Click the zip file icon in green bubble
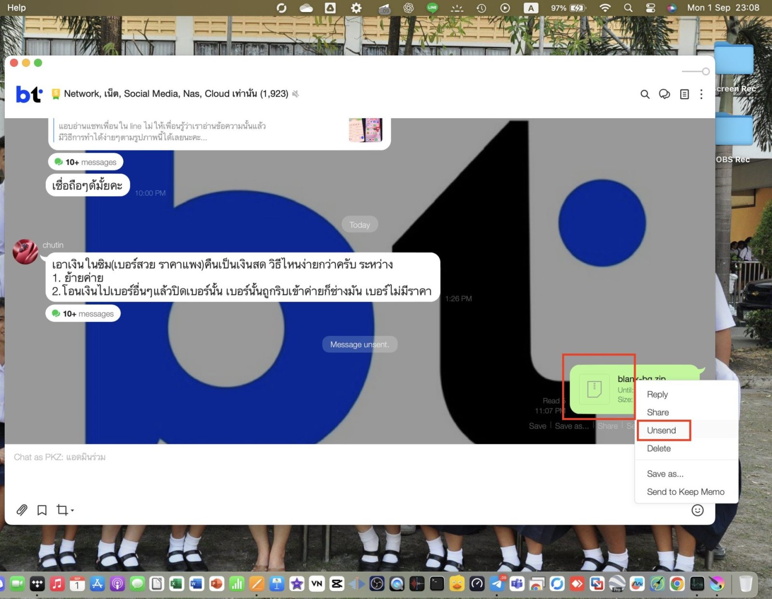Viewport: 772px width, 599px height. click(x=594, y=389)
